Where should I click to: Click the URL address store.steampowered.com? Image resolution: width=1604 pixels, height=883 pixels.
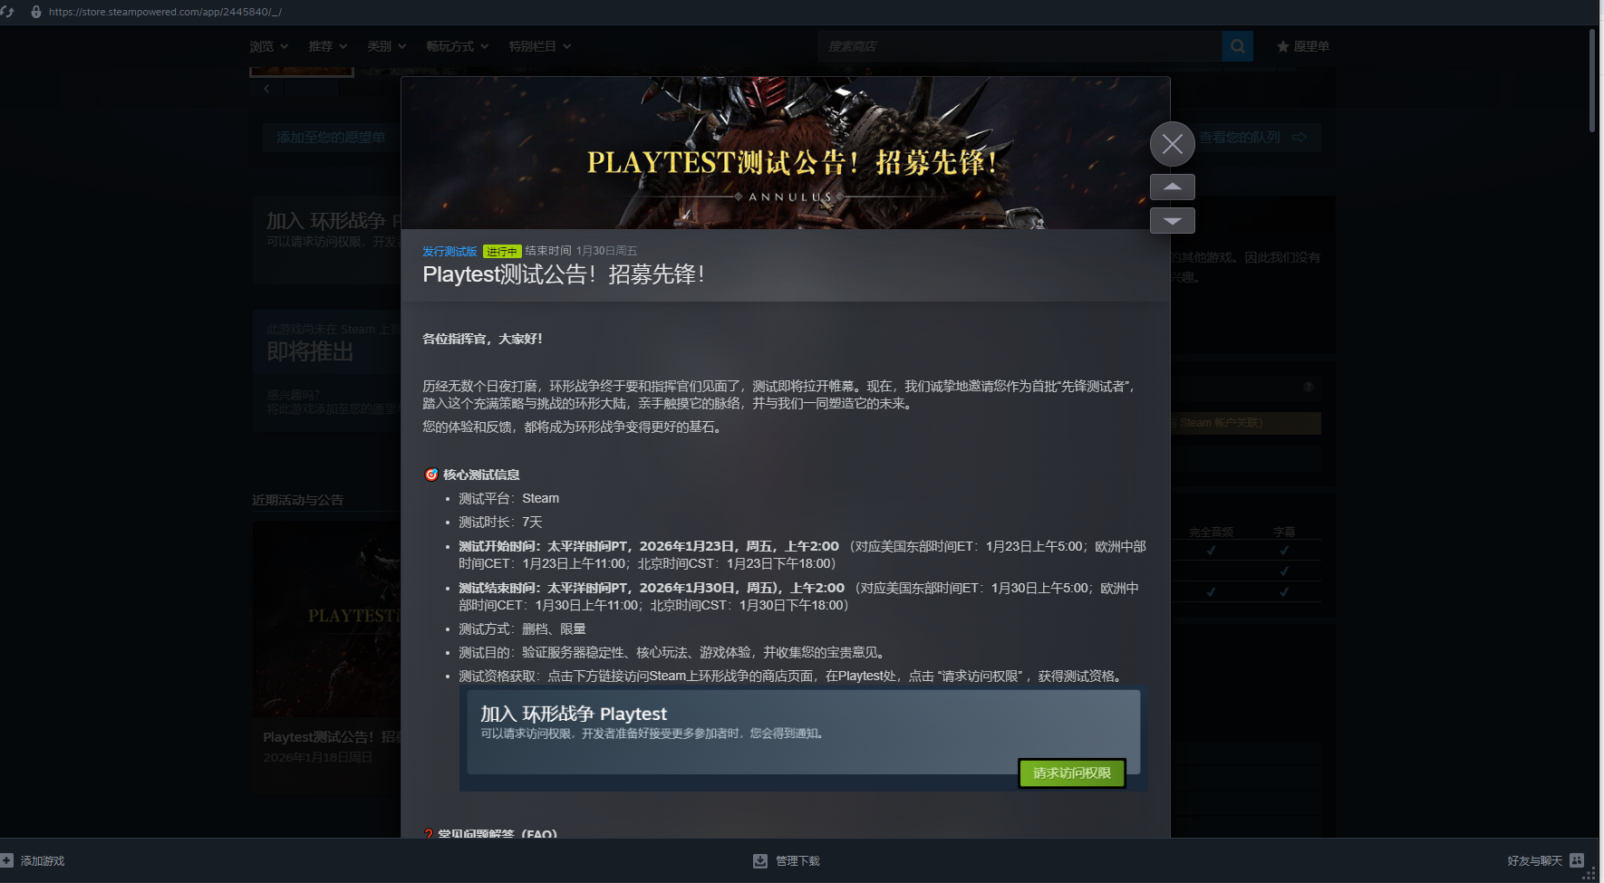tap(165, 12)
